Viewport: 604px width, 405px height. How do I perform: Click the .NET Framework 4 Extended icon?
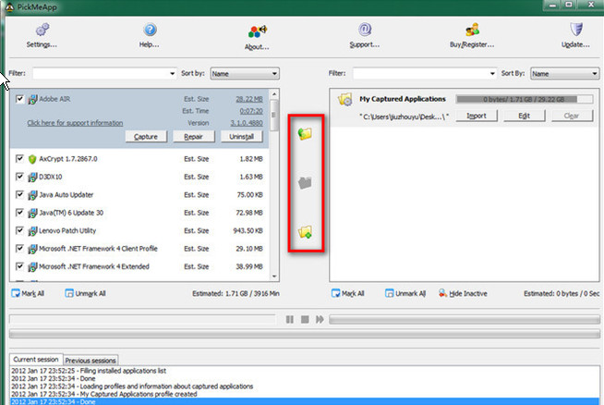[32, 267]
